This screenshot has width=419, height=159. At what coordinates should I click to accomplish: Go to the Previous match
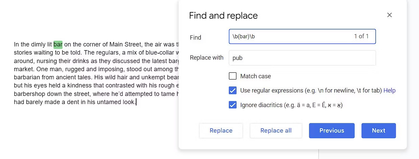pos(331,131)
